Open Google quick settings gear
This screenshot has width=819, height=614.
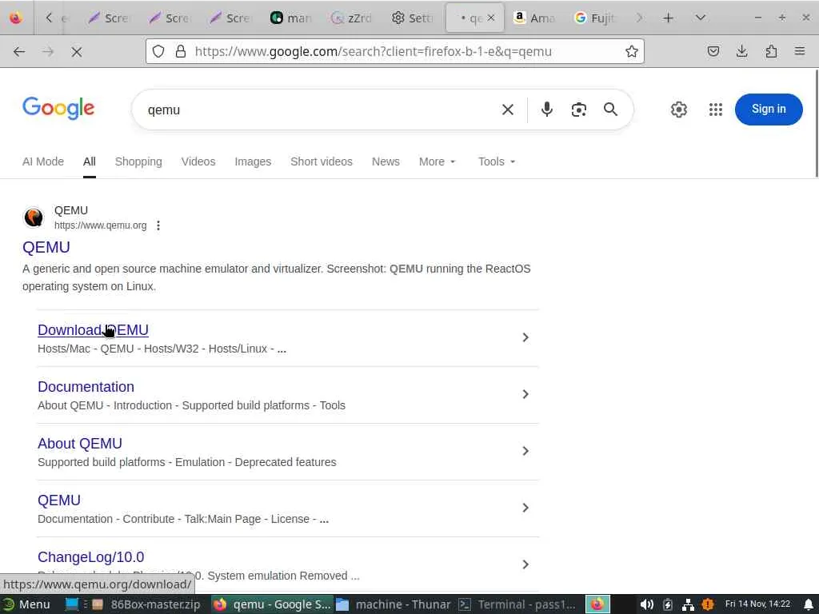pyautogui.click(x=678, y=110)
